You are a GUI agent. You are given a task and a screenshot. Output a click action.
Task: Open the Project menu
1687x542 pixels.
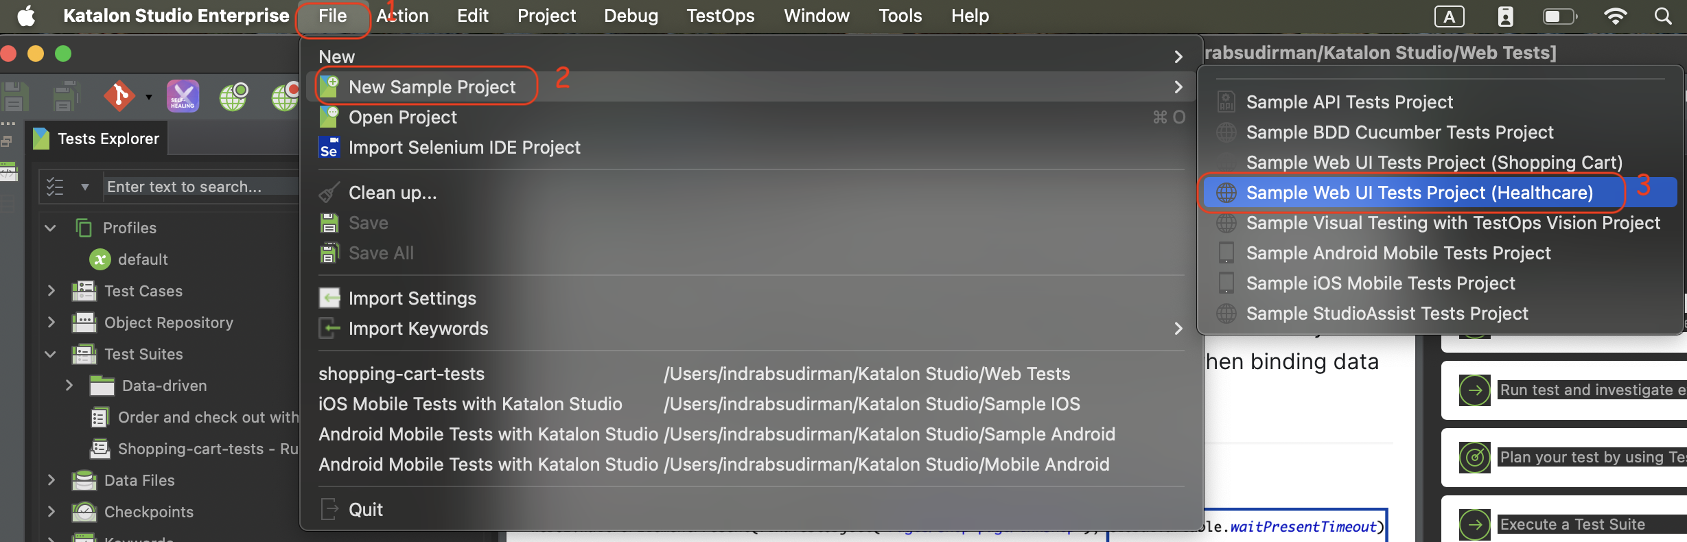(546, 16)
